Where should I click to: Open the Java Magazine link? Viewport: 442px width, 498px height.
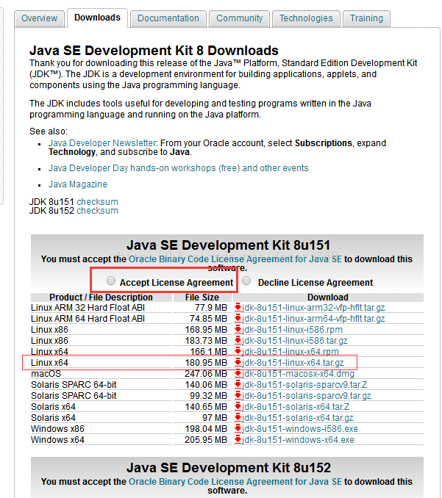pos(77,184)
